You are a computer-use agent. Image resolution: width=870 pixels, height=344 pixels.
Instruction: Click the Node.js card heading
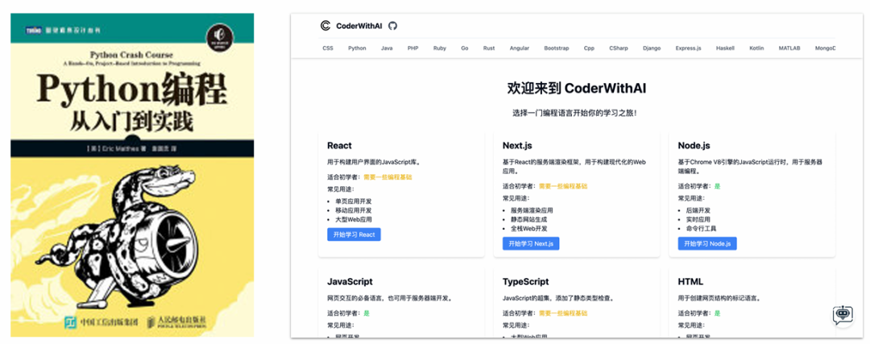[694, 146]
